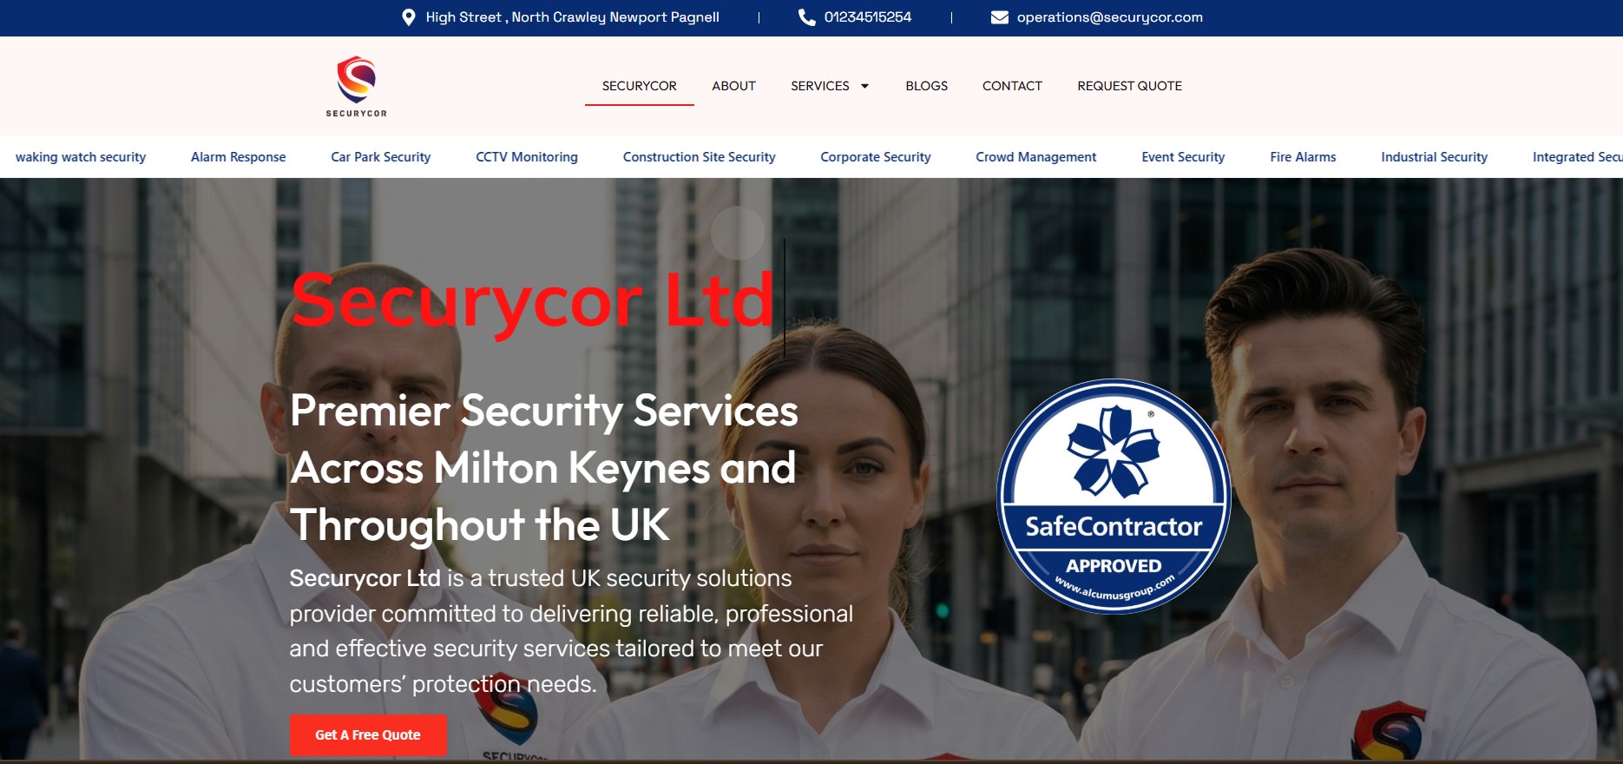This screenshot has height=764, width=1623.
Task: Click the High Street, North Crawley address text
Action: (573, 17)
